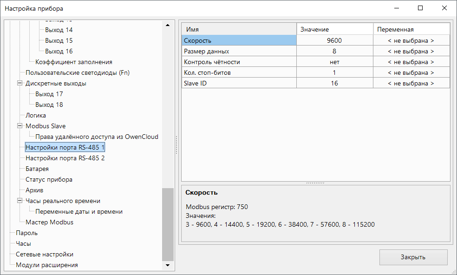Collapse the Modbus Slave tree node
Screen dimensions: 457x275
click(20, 126)
